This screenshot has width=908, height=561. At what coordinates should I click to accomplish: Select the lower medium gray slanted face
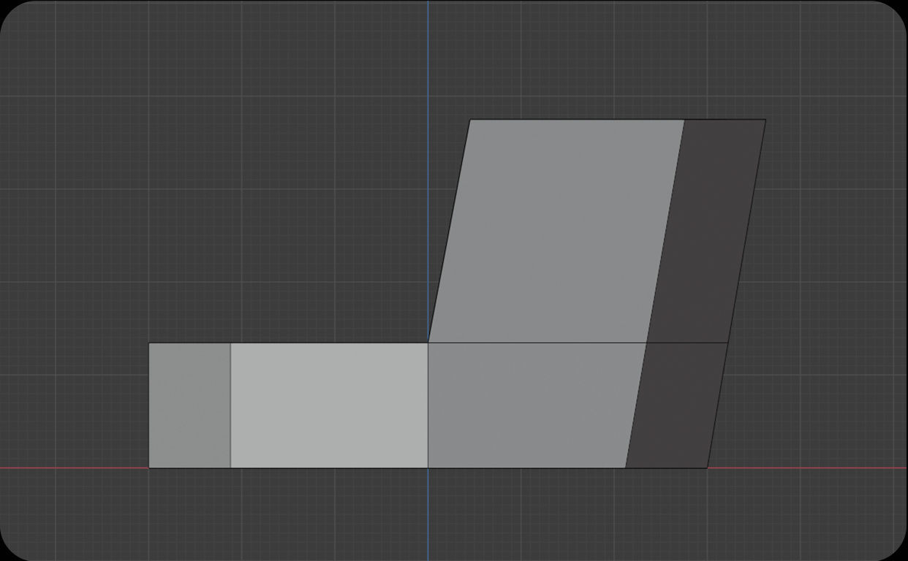[537, 405]
